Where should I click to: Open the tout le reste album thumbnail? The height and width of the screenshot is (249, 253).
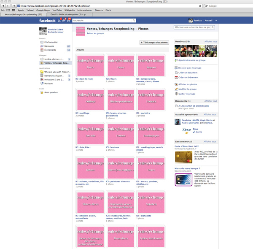[x=90, y=65]
